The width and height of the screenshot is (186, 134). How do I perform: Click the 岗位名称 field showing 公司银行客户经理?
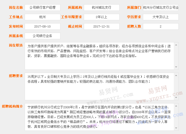tap(42, 8)
